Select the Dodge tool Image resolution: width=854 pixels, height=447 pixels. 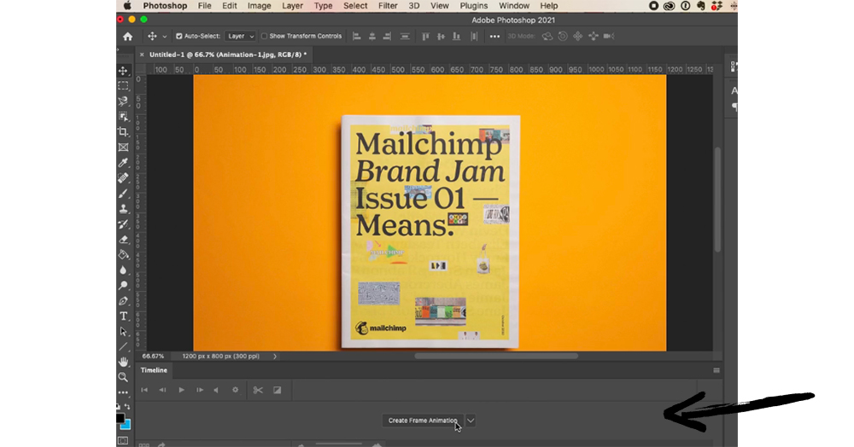124,285
